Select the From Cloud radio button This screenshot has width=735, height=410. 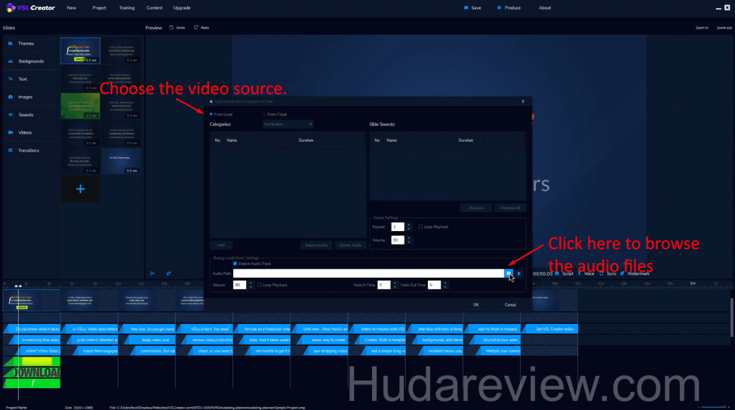point(264,114)
